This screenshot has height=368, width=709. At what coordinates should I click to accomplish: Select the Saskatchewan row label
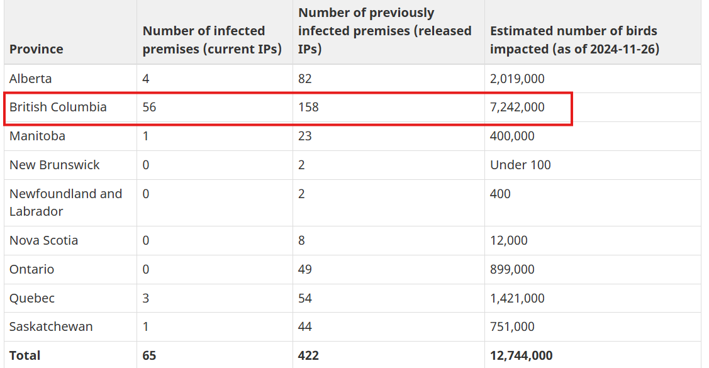(51, 327)
